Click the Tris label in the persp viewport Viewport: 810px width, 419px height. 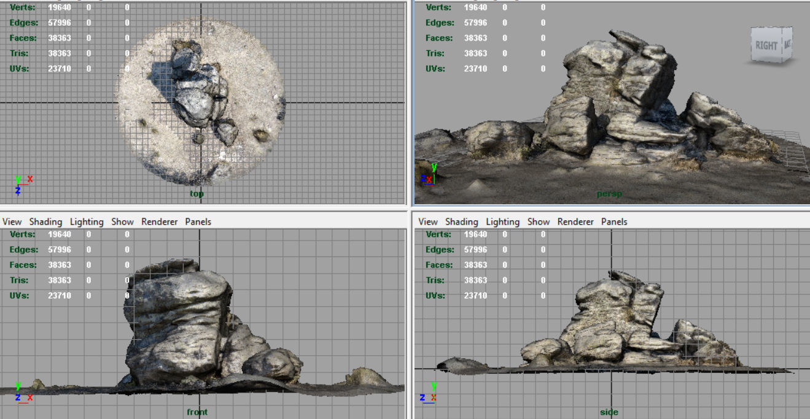[434, 53]
